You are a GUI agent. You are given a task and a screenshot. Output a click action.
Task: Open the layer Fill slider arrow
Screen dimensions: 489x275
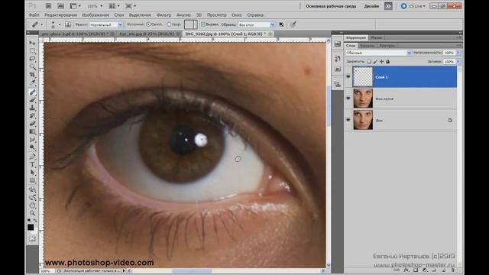[x=458, y=62]
